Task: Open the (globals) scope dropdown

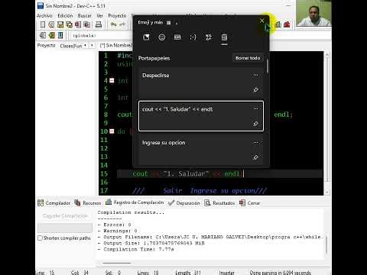Action: (x=102, y=35)
